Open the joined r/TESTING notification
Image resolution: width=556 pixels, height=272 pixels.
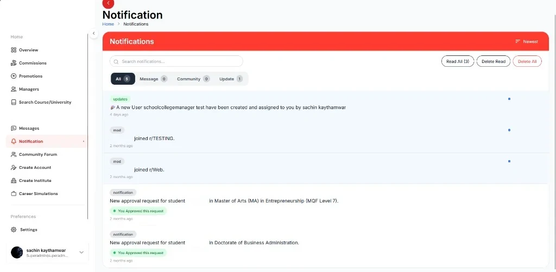pos(326,137)
